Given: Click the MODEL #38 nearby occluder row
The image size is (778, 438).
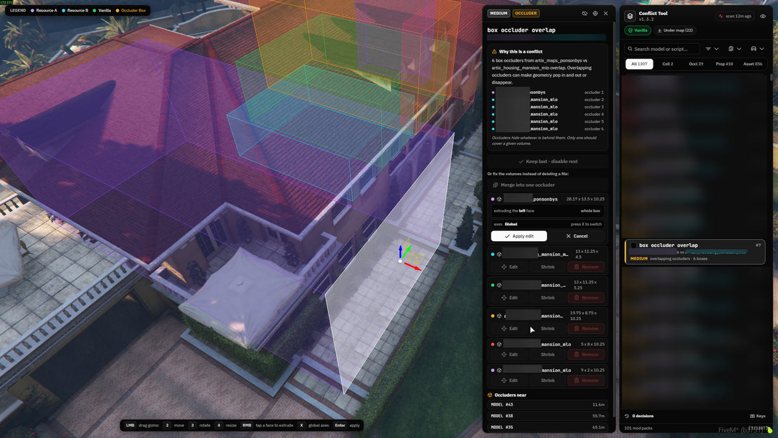Looking at the screenshot, I should pyautogui.click(x=548, y=416).
